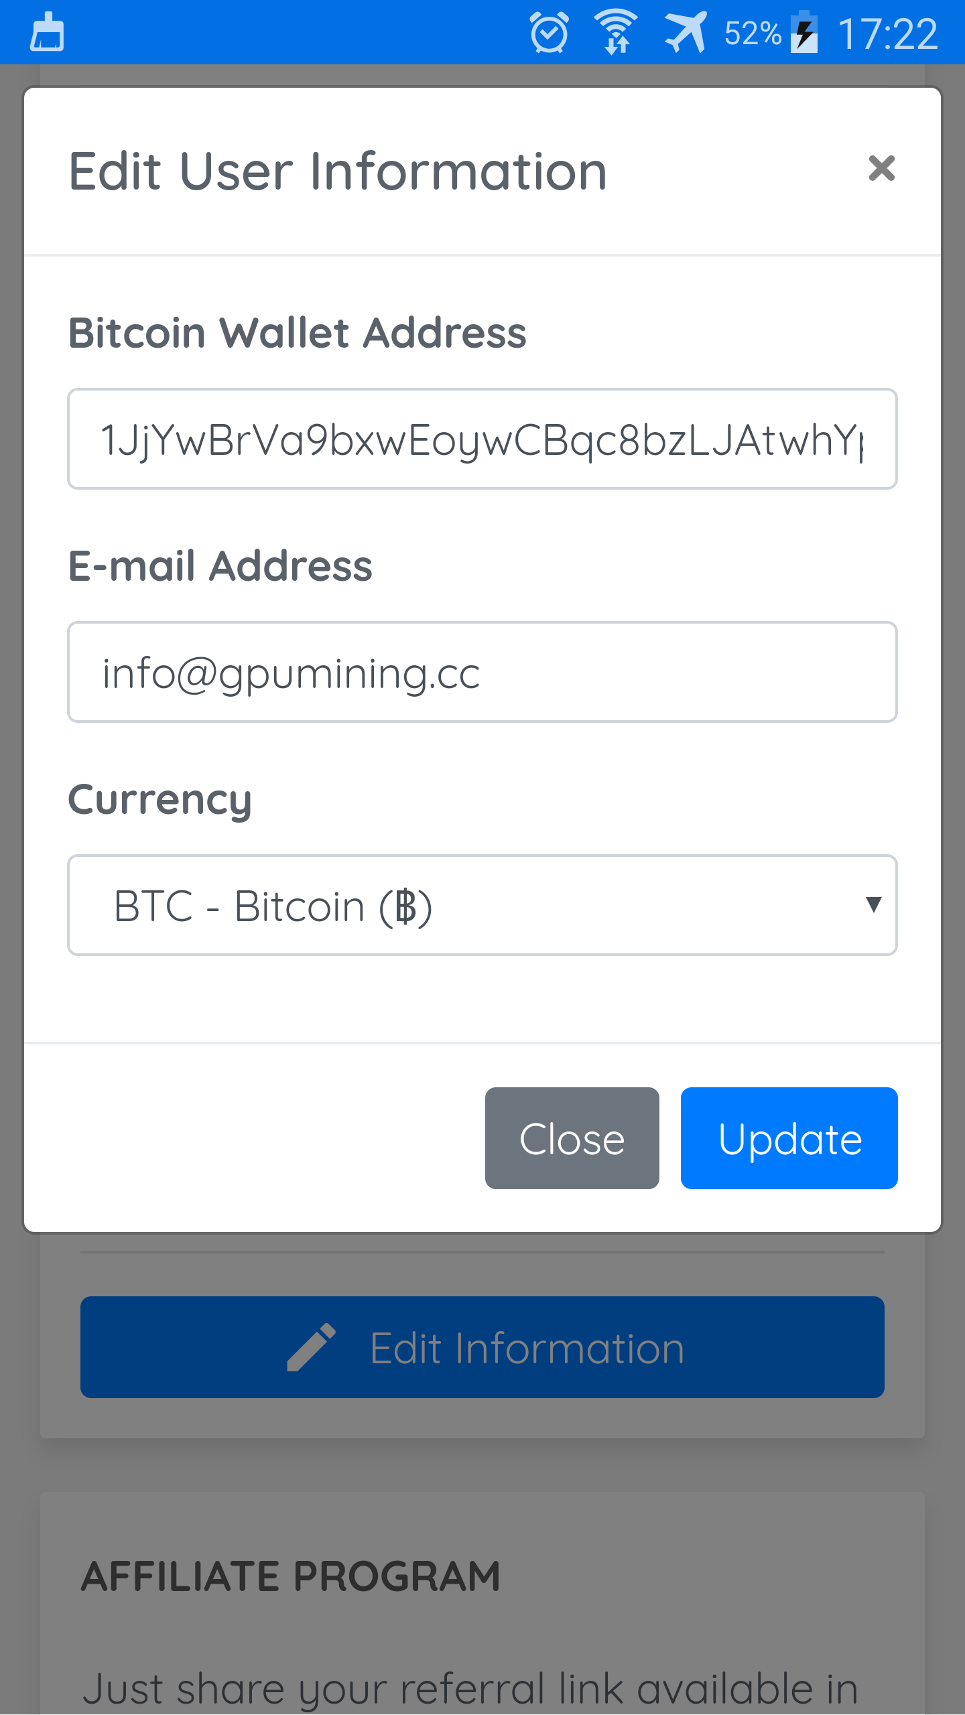Click the gray Close button
The image size is (965, 1715).
pyautogui.click(x=572, y=1138)
